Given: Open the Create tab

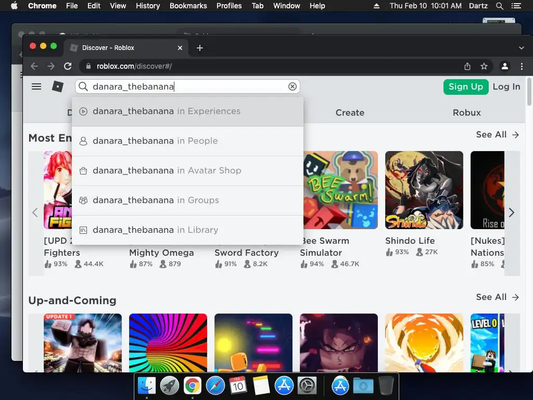Looking at the screenshot, I should tap(350, 113).
